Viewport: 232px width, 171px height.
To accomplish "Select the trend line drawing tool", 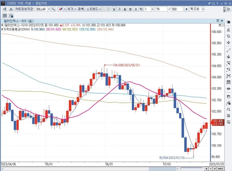I will pos(228,50).
